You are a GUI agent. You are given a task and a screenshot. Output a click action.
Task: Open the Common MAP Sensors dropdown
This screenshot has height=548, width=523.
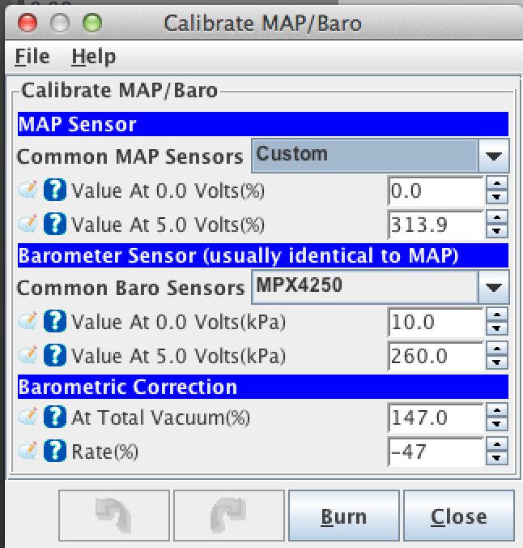(x=493, y=156)
